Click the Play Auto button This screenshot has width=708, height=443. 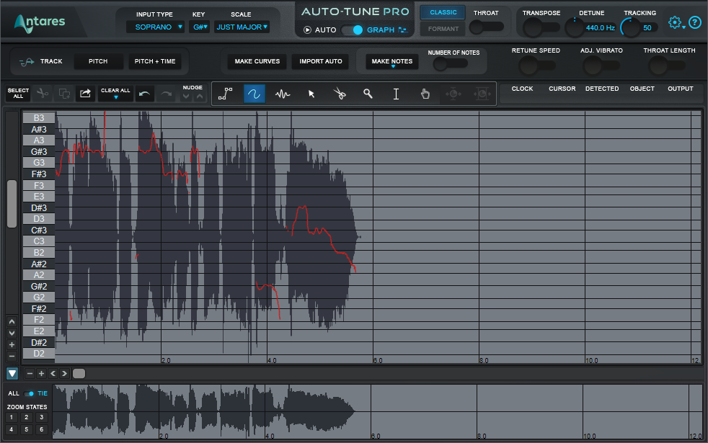pos(307,30)
